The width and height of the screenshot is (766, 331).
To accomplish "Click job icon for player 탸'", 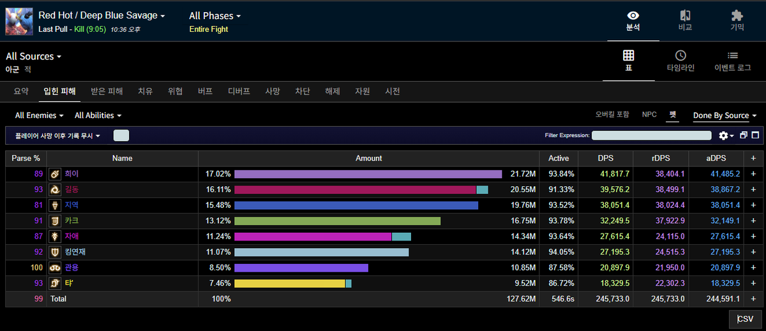I will pos(56,283).
